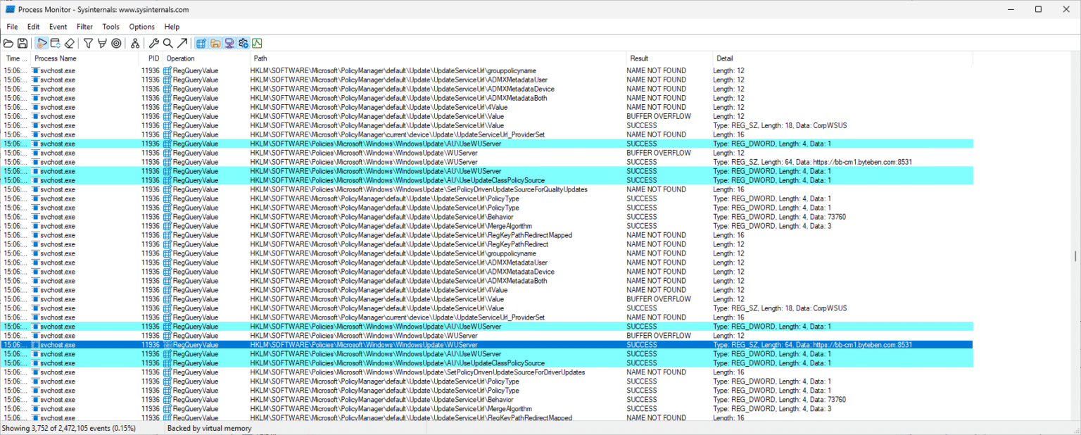Show the process tree view
The image size is (1081, 435).
(x=134, y=43)
